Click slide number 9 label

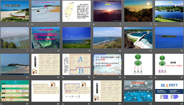click(x=89, y=51)
